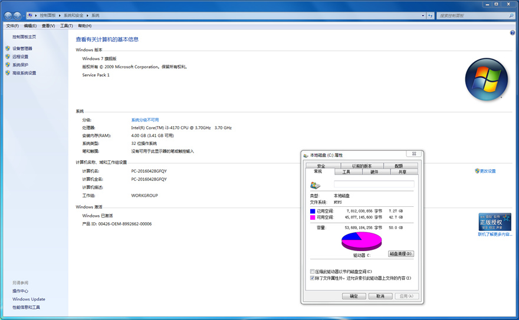This screenshot has width=519, height=320.
Task: Open Windows Update in the sidebar
Action: pos(29,299)
